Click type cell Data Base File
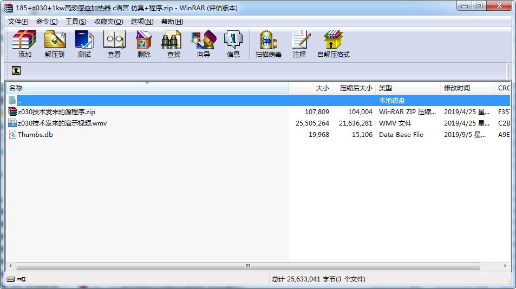The image size is (516, 289). [x=401, y=134]
